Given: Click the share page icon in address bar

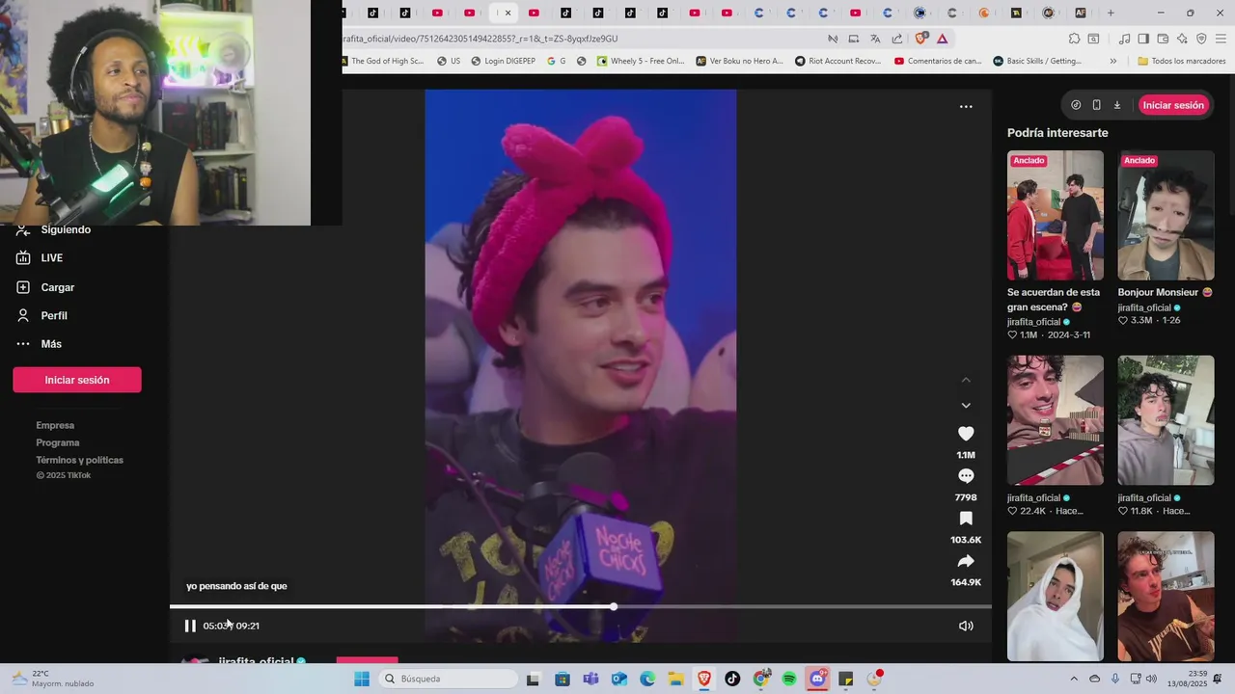Looking at the screenshot, I should coord(896,39).
